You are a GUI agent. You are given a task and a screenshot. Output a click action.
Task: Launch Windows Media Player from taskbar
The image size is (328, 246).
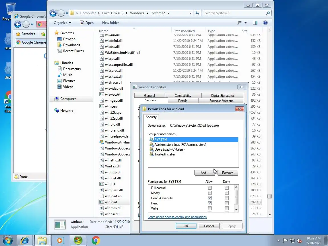coord(60,240)
